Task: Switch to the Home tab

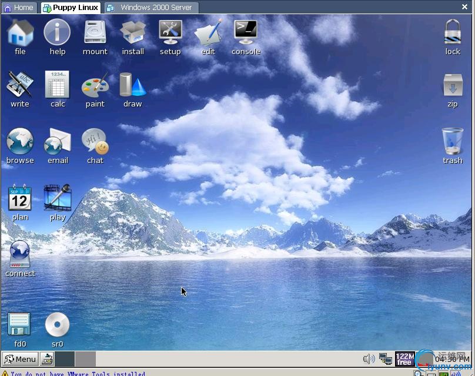Action: pyautogui.click(x=19, y=8)
